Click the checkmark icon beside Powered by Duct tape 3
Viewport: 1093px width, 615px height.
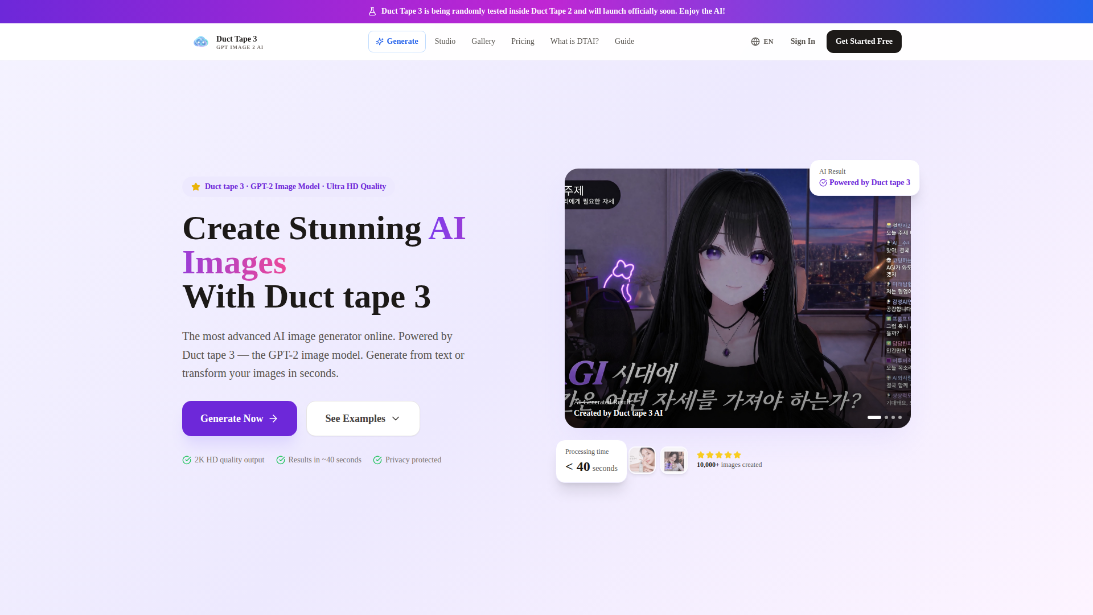click(x=823, y=183)
